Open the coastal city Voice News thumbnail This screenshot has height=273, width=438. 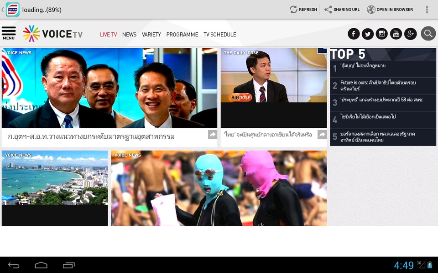pyautogui.click(x=55, y=188)
